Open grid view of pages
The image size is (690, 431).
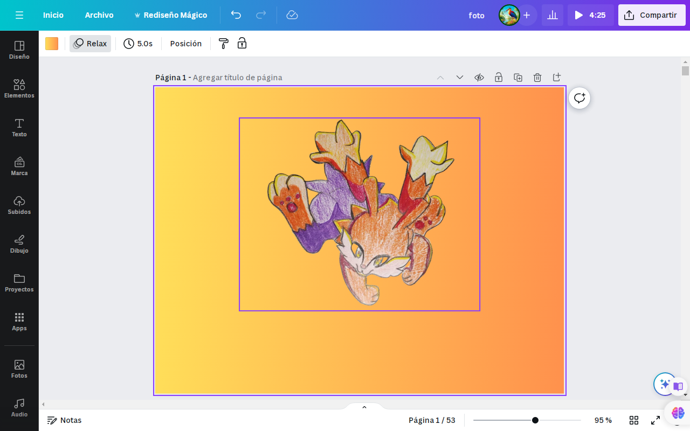coord(634,420)
